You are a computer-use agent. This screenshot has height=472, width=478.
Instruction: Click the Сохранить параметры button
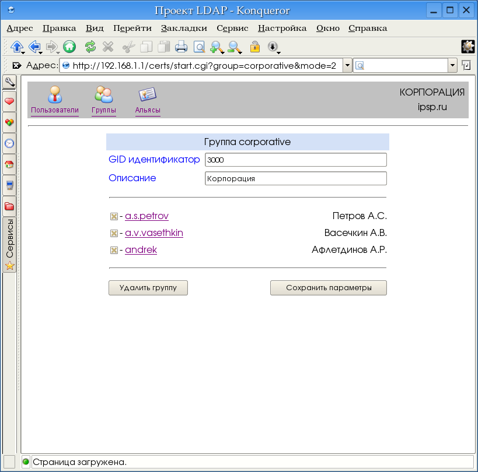coord(328,288)
